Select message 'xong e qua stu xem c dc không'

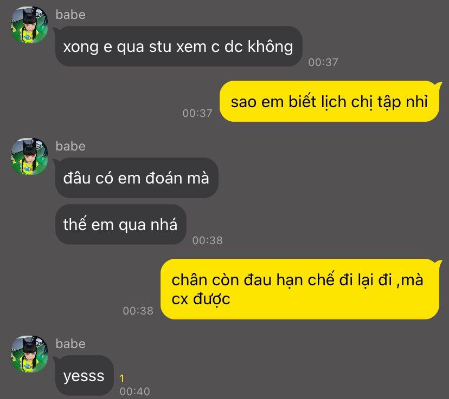[179, 47]
